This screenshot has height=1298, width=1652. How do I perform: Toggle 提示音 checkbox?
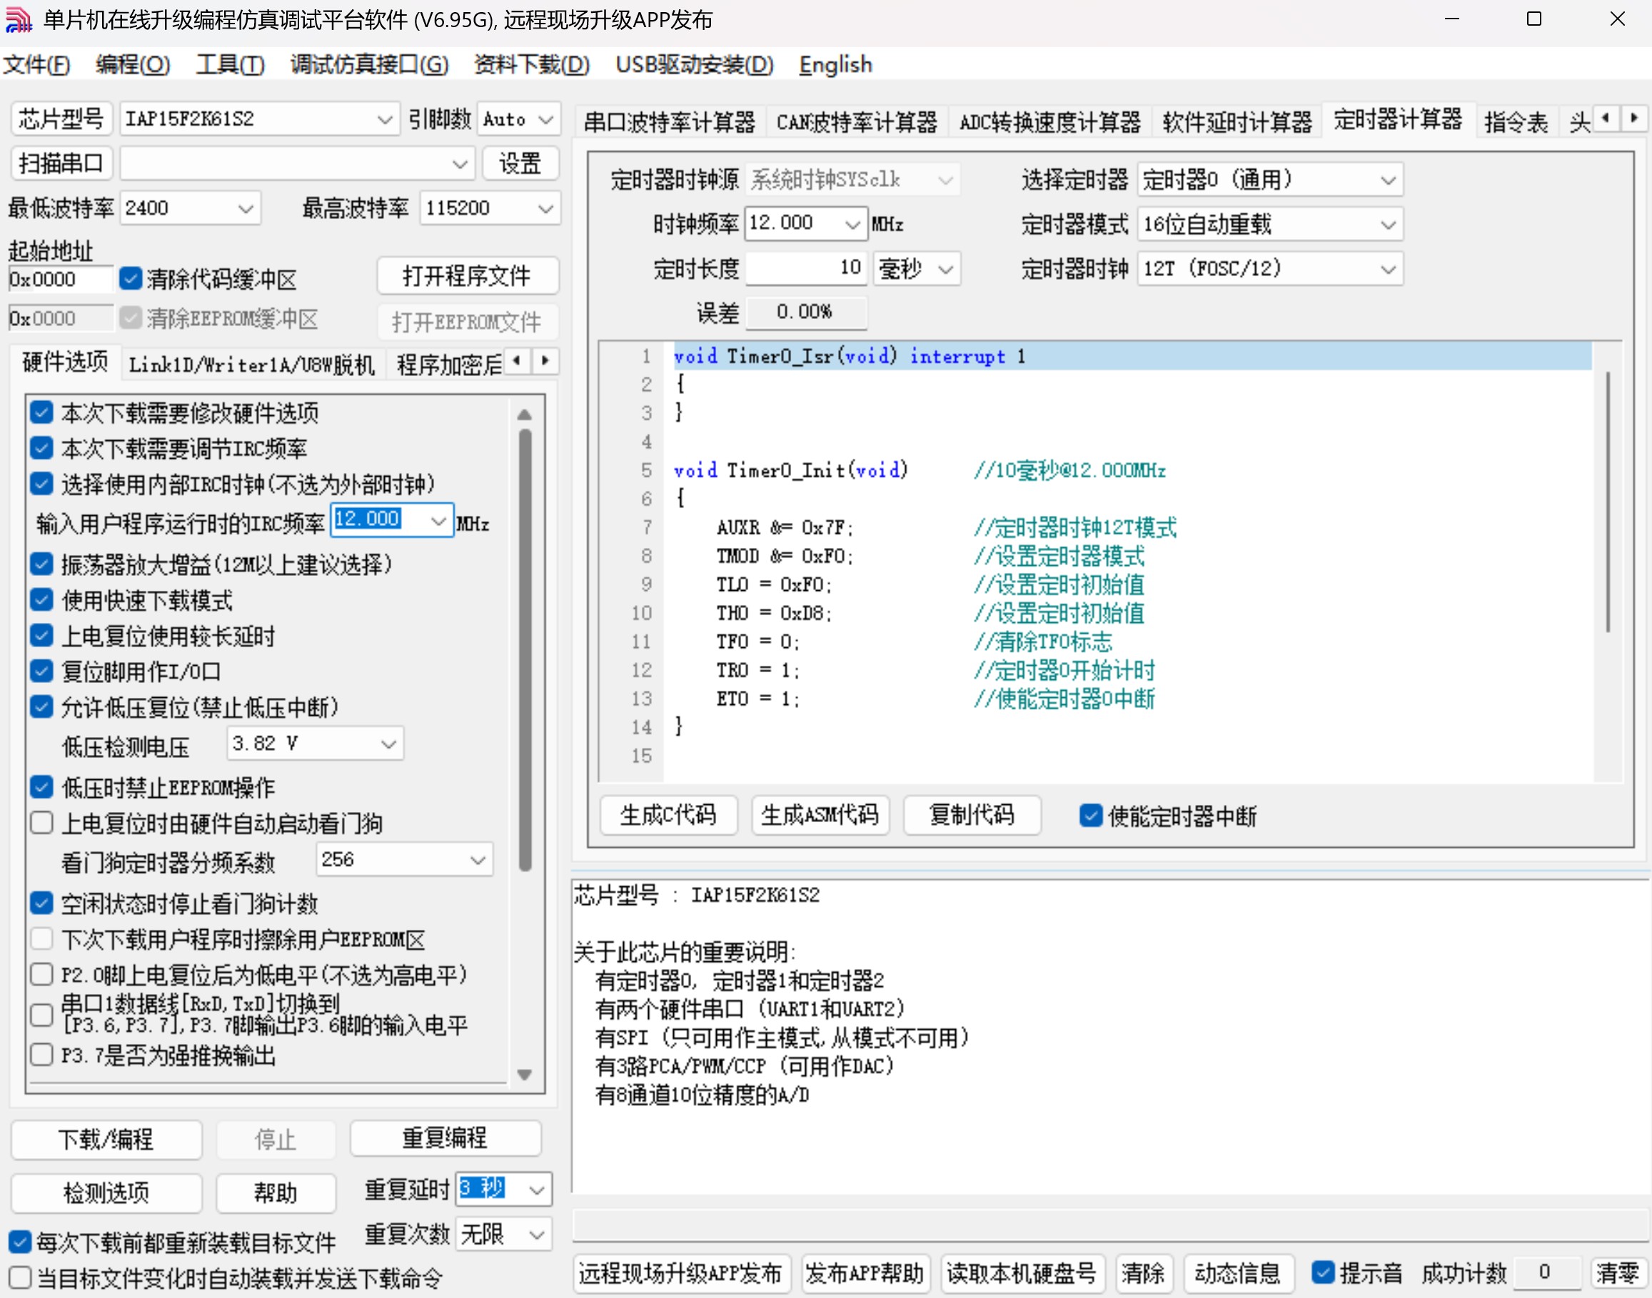1323,1272
